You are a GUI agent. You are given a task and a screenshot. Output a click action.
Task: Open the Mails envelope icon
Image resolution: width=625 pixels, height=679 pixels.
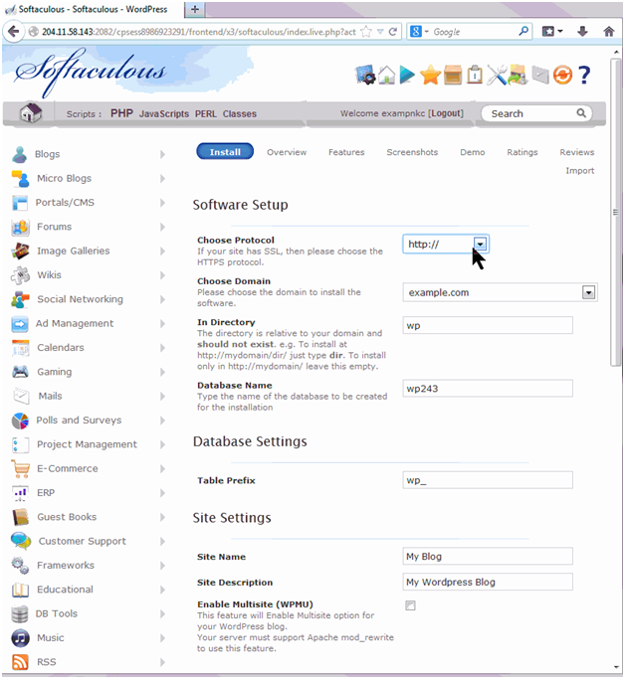21,396
